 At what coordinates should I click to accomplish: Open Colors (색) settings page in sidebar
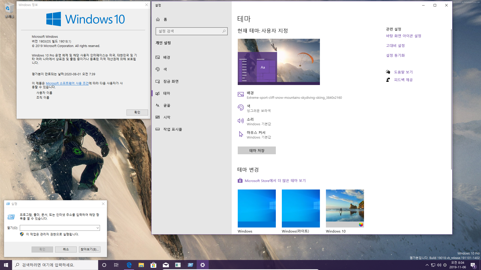click(191, 69)
